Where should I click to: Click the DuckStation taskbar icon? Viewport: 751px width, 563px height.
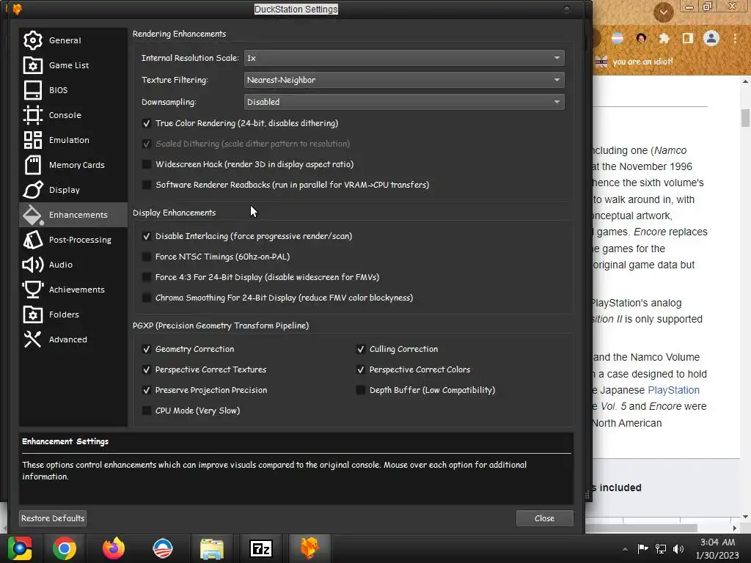310,548
